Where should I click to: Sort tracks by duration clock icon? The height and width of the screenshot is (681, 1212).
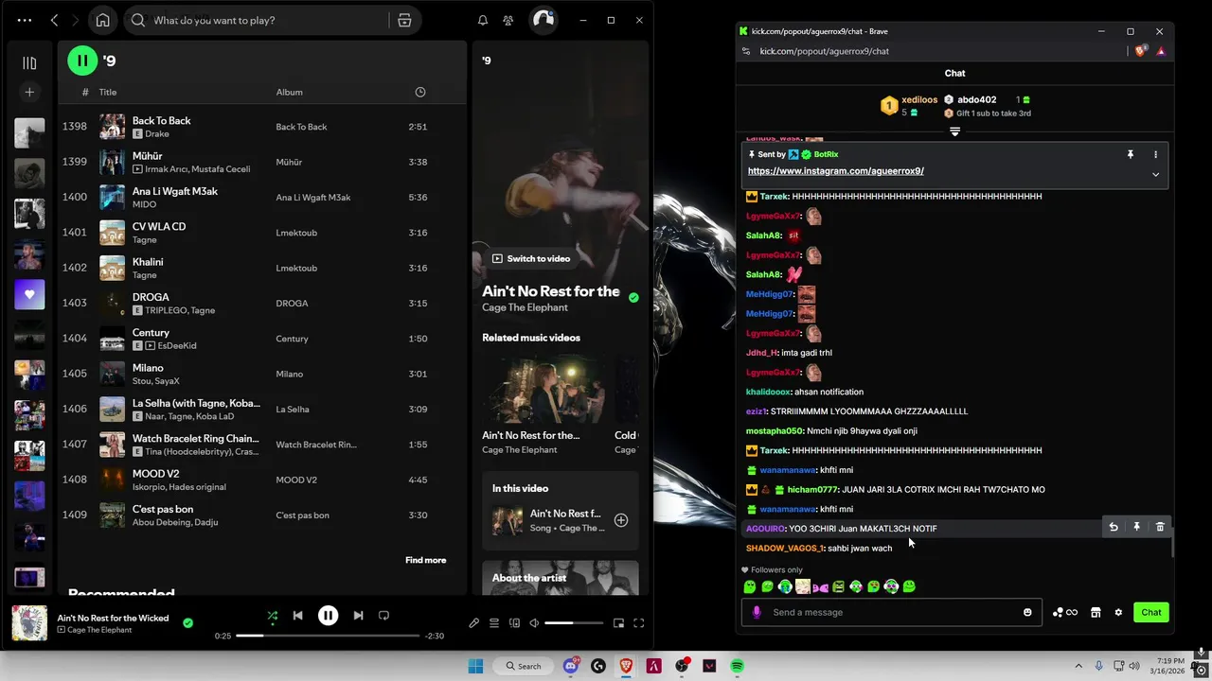click(420, 92)
